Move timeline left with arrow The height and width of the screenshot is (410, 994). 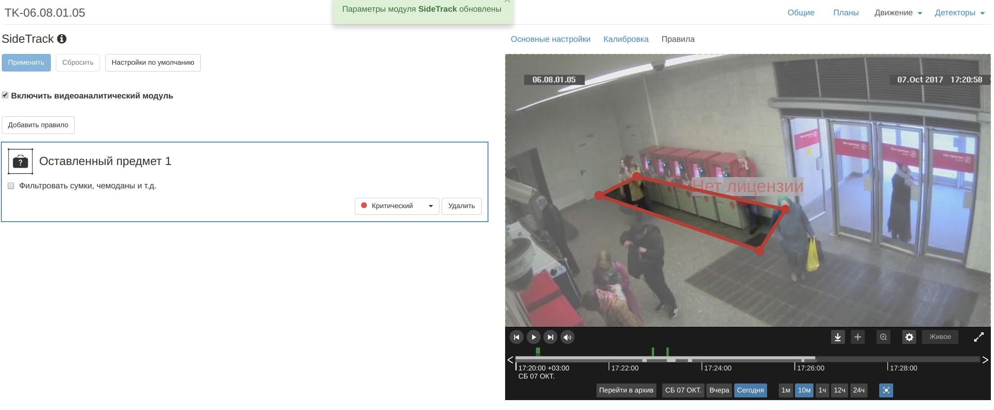[x=510, y=360]
